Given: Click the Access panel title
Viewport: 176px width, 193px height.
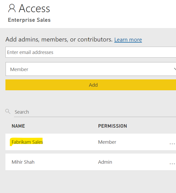Looking at the screenshot, I should pos(34,9).
